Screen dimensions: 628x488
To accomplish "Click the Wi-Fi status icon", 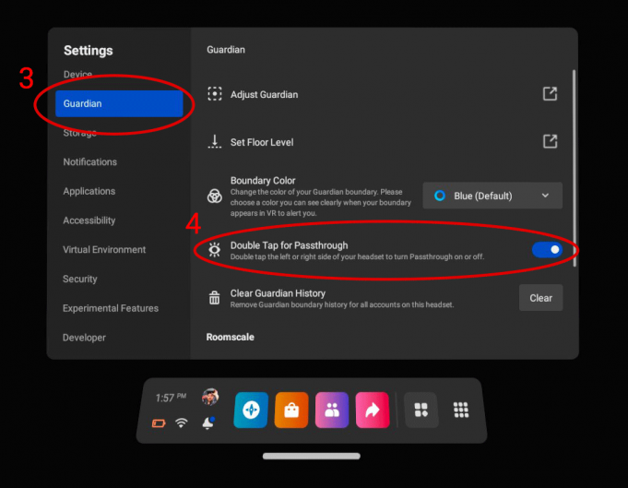I will pyautogui.click(x=182, y=423).
